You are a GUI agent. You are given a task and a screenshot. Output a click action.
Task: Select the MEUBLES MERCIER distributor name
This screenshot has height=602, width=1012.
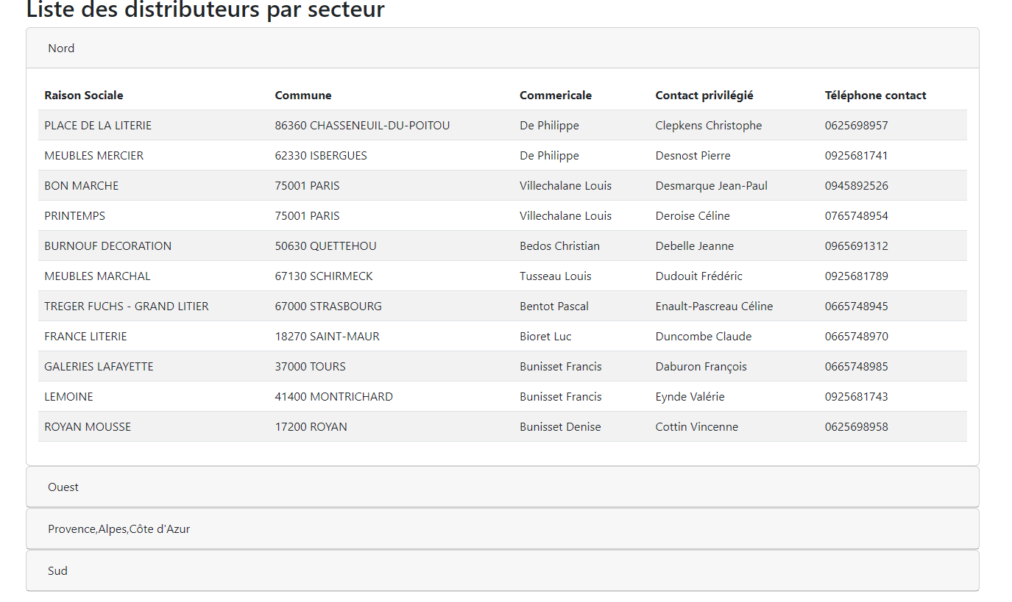click(x=93, y=156)
